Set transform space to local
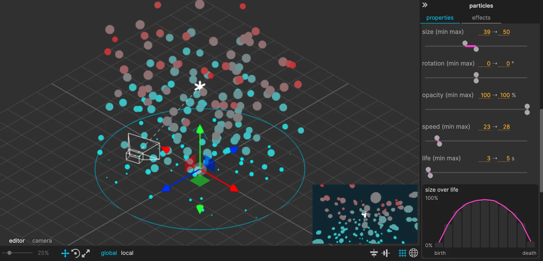 point(127,253)
